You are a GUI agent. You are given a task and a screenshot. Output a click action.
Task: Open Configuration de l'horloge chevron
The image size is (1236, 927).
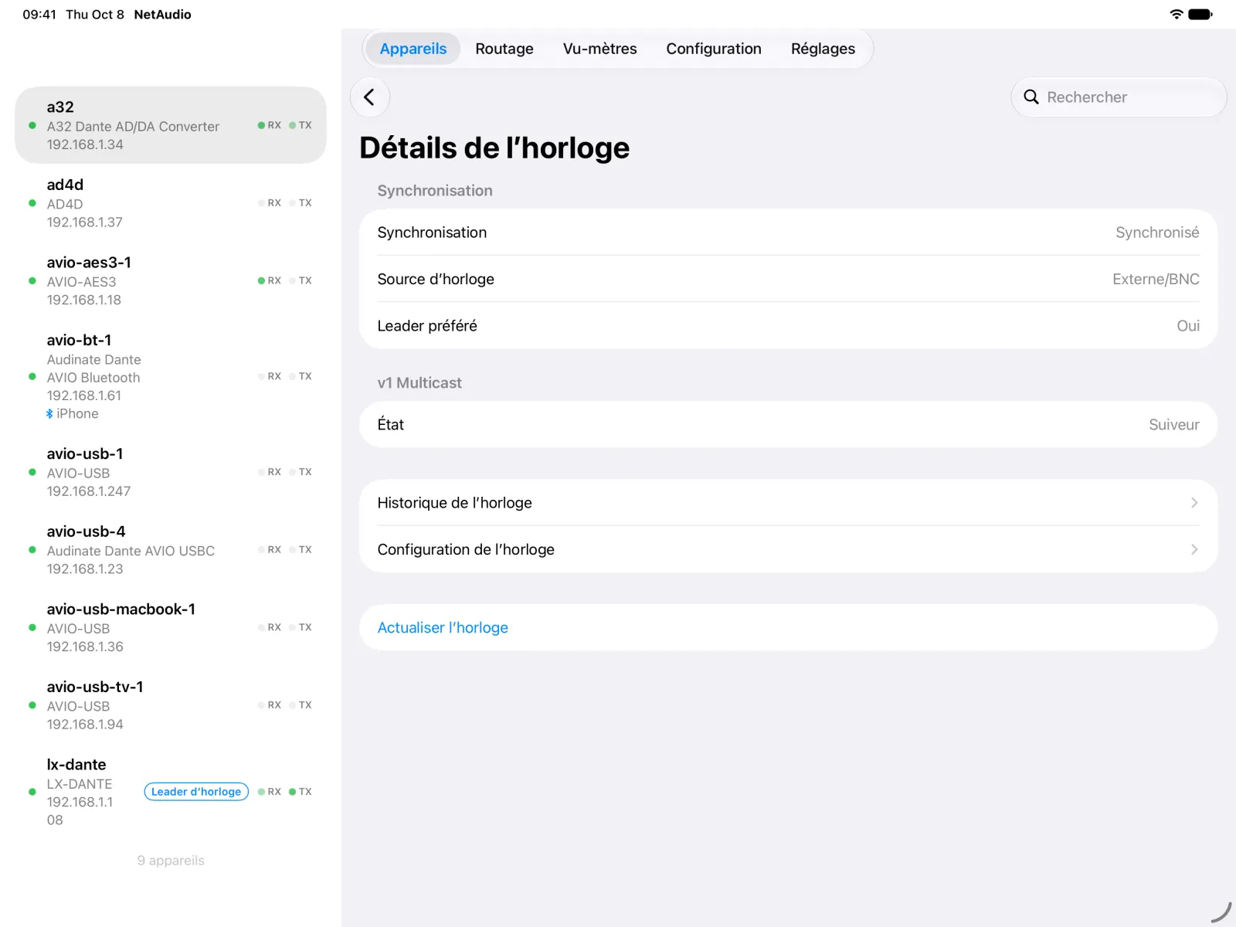(x=1194, y=549)
